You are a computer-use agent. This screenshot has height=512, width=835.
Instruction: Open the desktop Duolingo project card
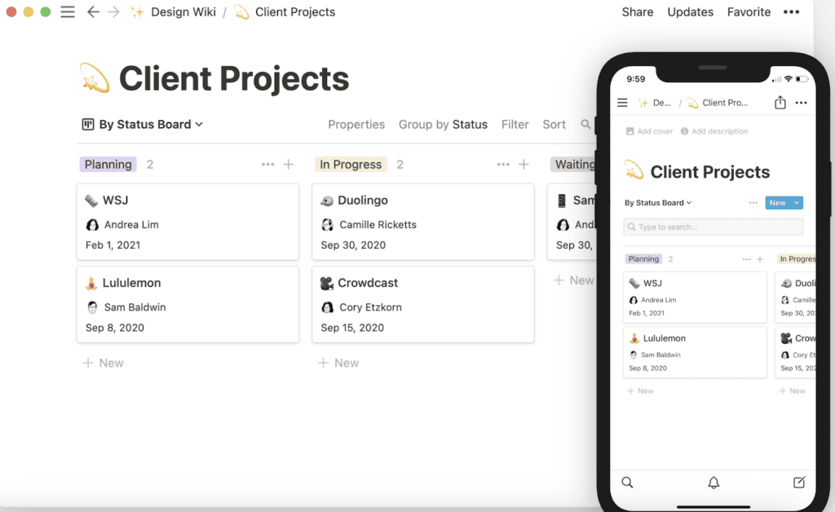pos(423,222)
